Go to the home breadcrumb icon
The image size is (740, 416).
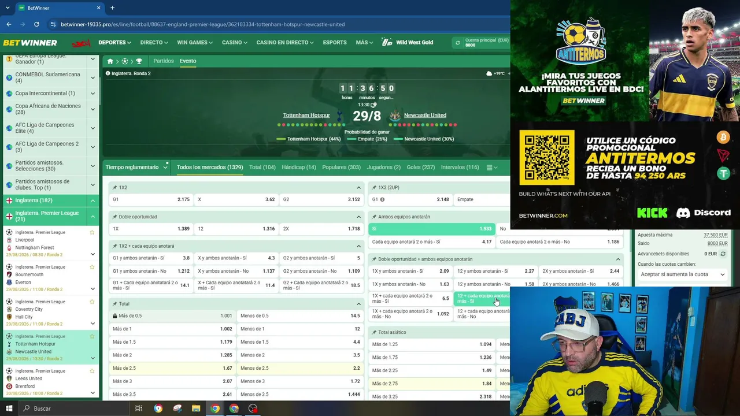tap(110, 61)
